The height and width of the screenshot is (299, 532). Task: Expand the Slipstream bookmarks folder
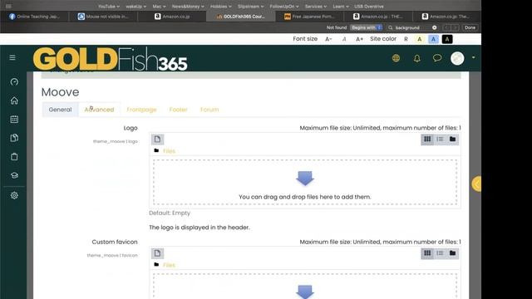(251, 7)
